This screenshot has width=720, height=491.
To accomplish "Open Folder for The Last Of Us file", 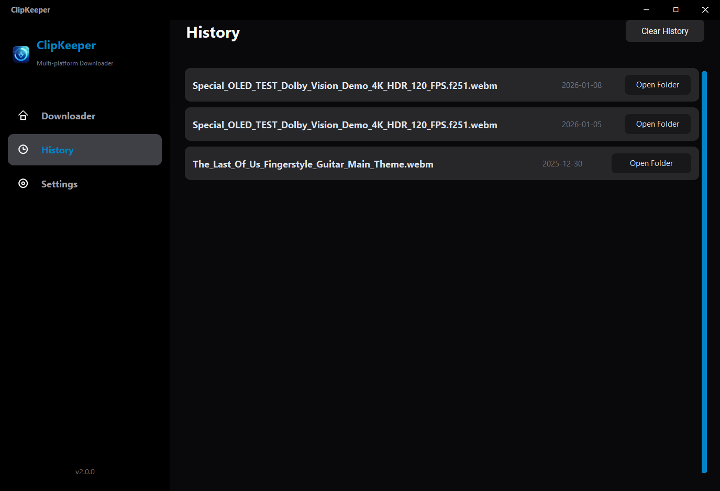I will [651, 163].
